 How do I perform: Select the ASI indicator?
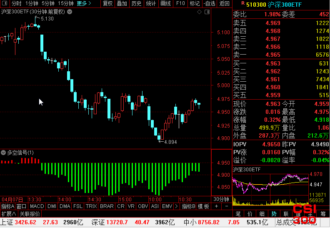pyautogui.click(x=155, y=206)
